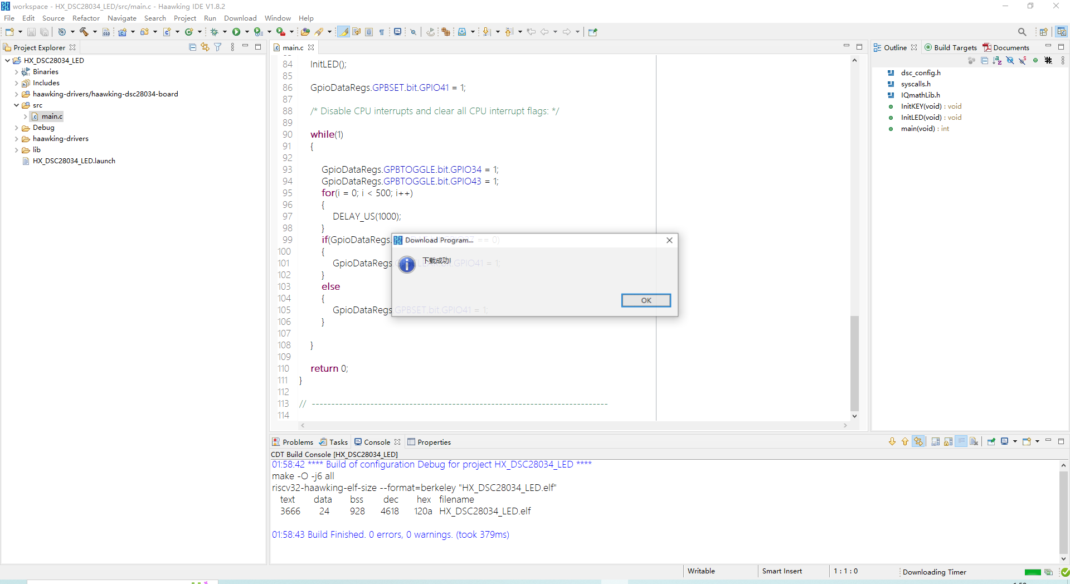Expand the Debug folder node
This screenshot has width=1070, height=584.
click(16, 128)
